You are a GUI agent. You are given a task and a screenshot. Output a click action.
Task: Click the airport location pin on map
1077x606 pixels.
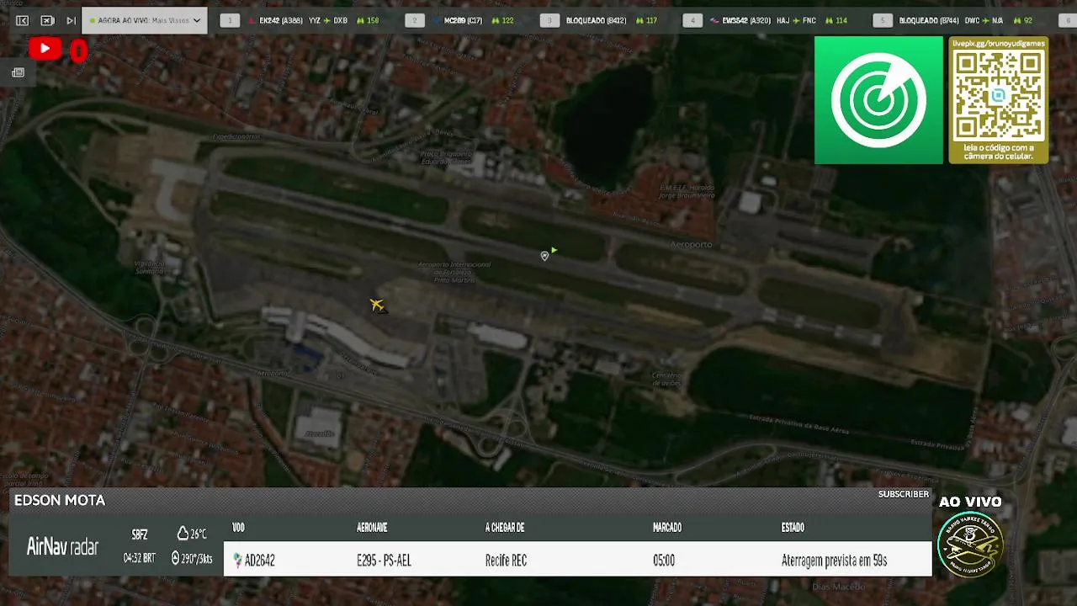point(544,256)
